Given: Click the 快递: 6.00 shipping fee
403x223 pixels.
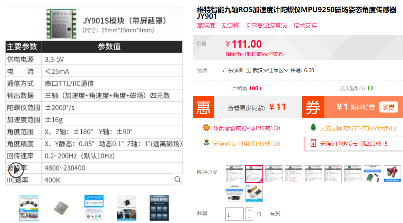Looking at the screenshot, I should click(302, 70).
